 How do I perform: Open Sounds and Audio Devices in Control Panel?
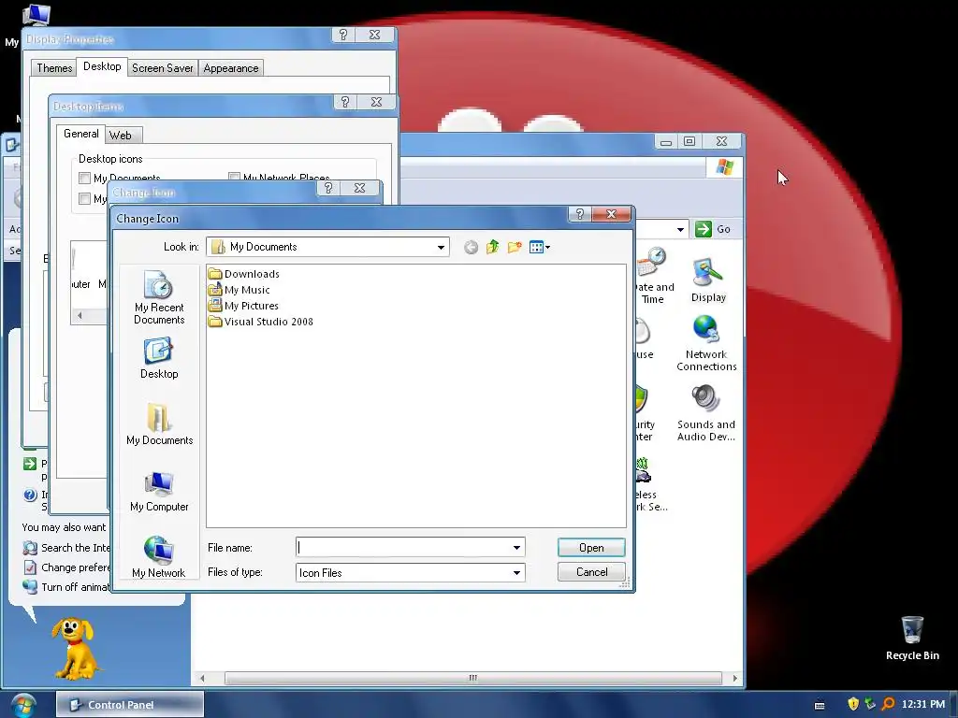[706, 413]
